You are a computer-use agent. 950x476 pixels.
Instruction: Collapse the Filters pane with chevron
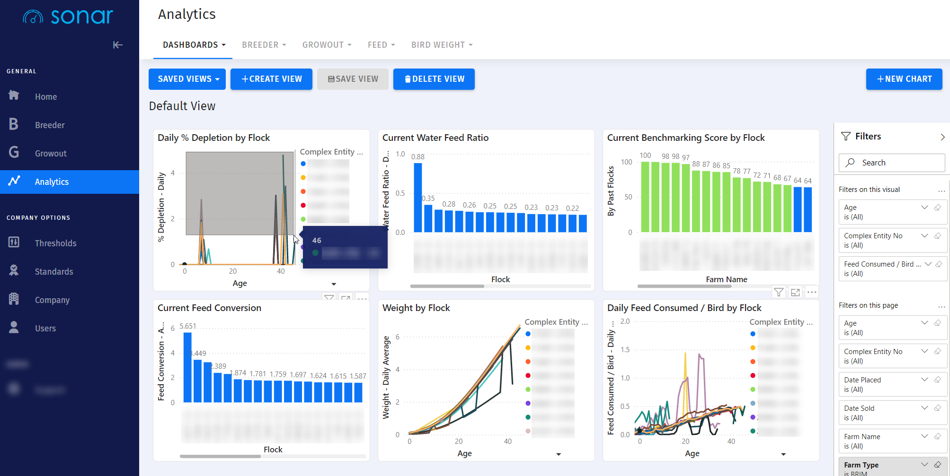tap(942, 137)
